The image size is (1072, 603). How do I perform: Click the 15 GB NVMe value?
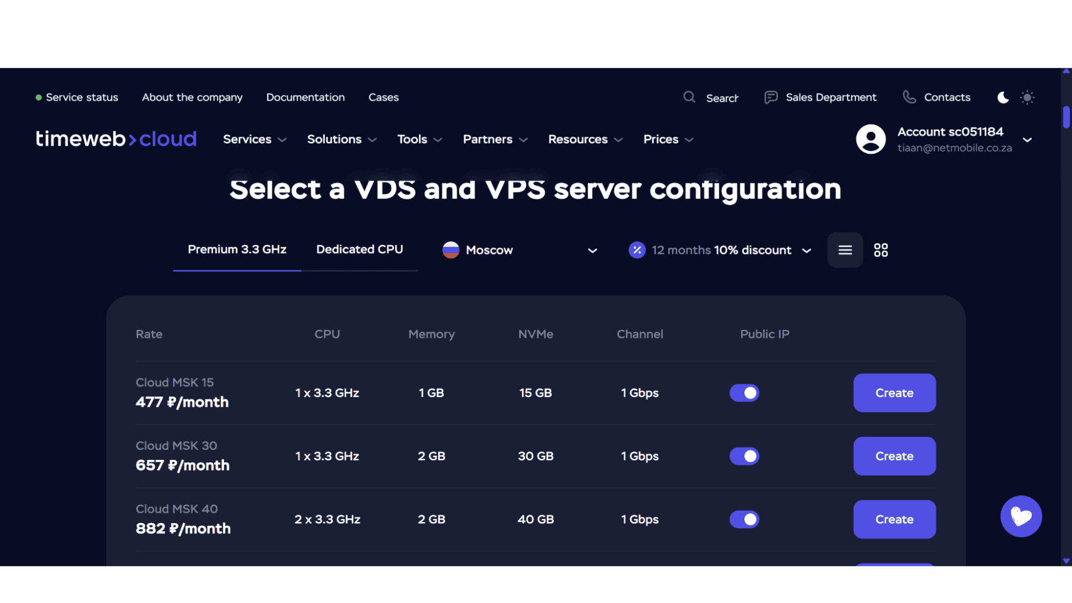tap(535, 393)
